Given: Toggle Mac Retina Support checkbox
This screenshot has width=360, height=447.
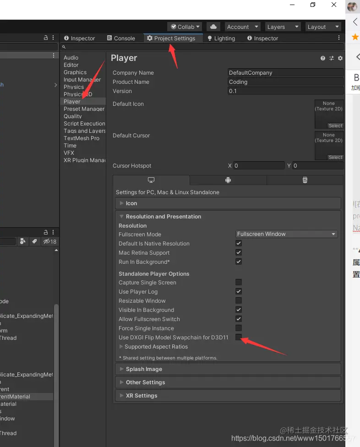Looking at the screenshot, I should tap(239, 252).
